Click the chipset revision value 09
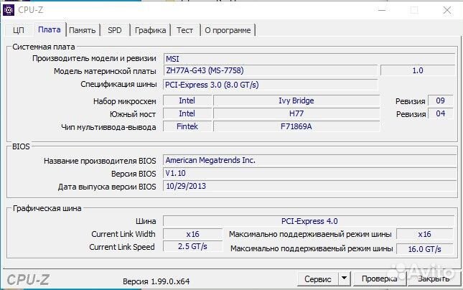The height and width of the screenshot is (290, 463). pyautogui.click(x=440, y=100)
